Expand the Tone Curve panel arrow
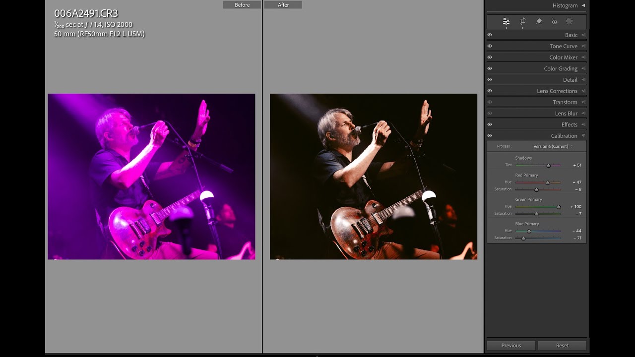Screen dimensions: 635x357 click(583, 46)
